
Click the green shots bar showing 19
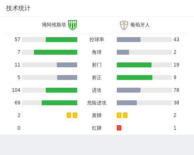pos(134,65)
